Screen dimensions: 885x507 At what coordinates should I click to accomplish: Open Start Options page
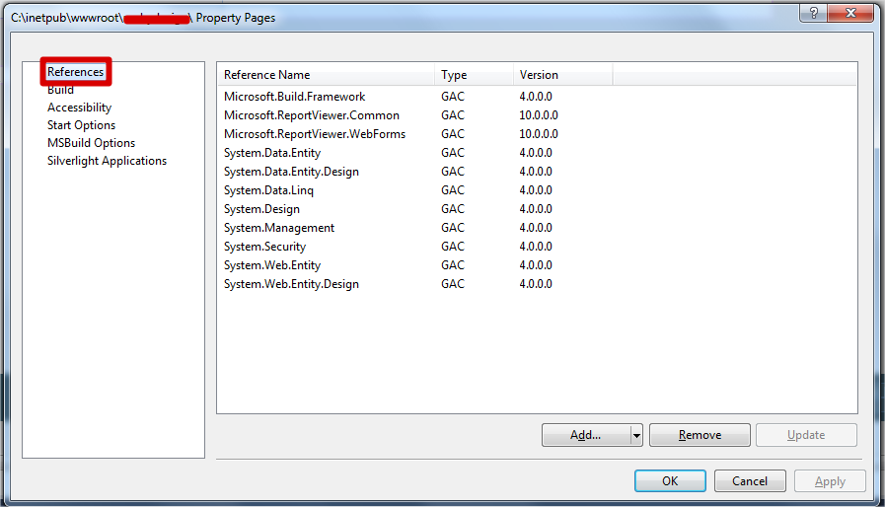pyautogui.click(x=81, y=125)
